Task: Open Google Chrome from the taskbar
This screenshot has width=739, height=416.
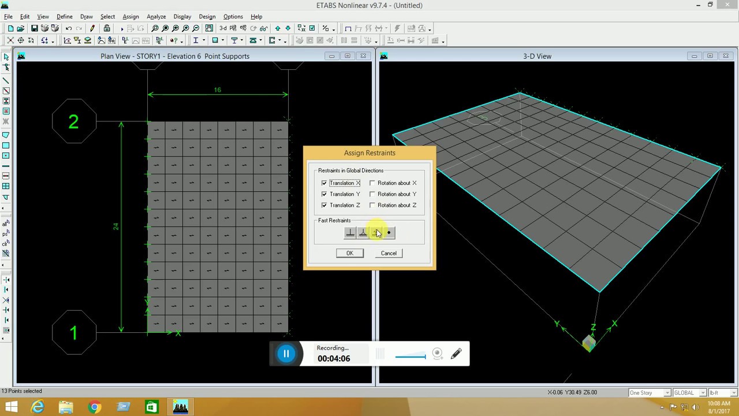Action: click(x=95, y=407)
